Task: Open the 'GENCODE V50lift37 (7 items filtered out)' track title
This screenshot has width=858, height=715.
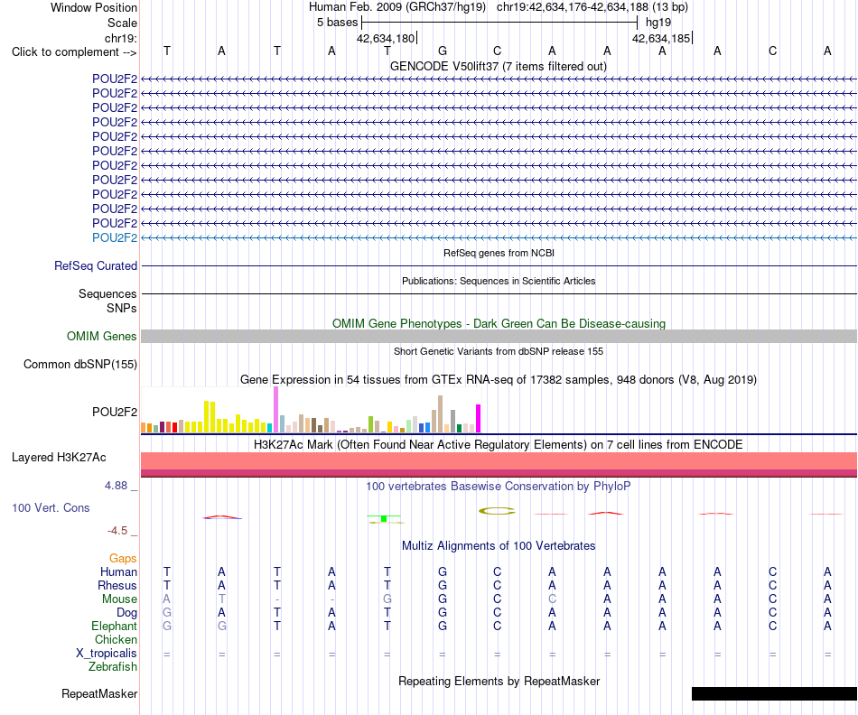Action: [498, 66]
